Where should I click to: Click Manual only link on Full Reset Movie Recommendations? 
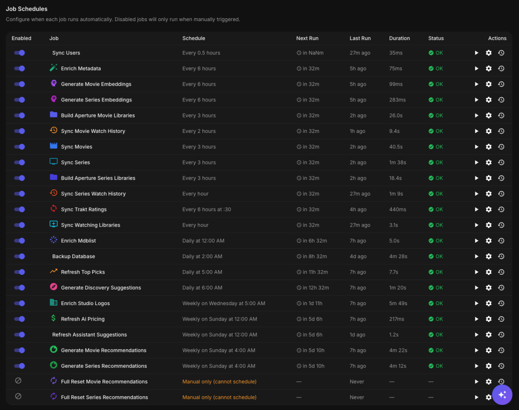pos(219,382)
